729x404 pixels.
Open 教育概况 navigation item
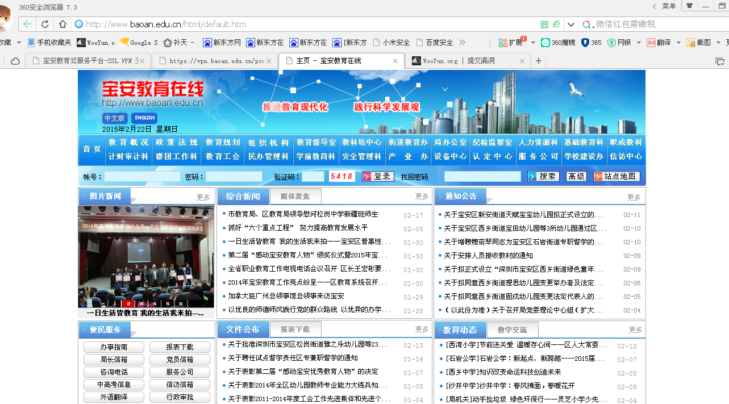coord(128,143)
